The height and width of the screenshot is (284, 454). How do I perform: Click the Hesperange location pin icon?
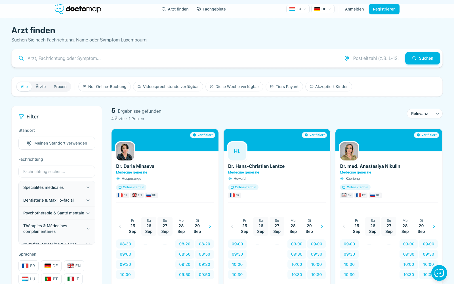(118, 179)
